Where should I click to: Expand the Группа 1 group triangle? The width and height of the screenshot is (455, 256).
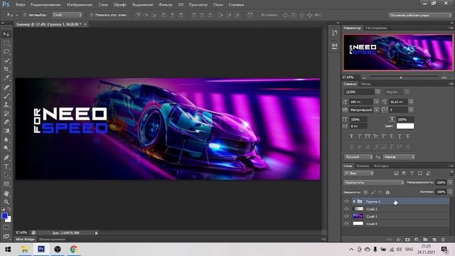click(x=354, y=201)
